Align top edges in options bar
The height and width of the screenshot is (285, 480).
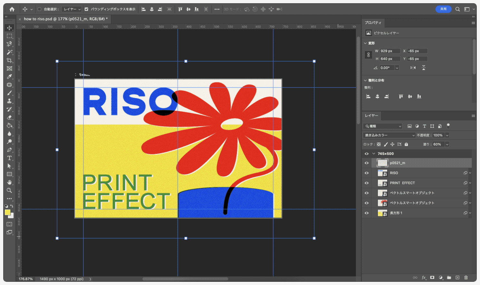point(180,9)
